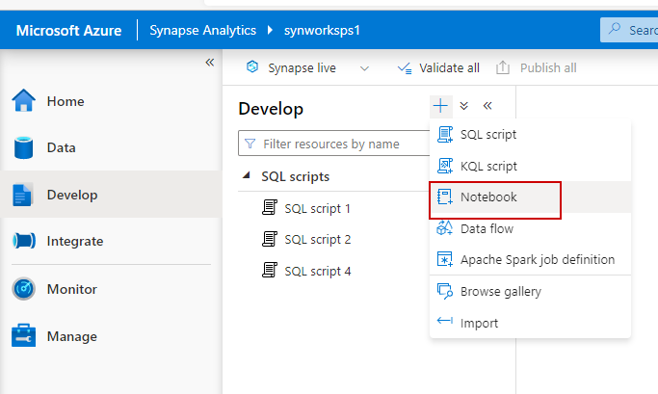Click the Manage toolbox icon
Screen dimensions: 658x394
point(23,336)
